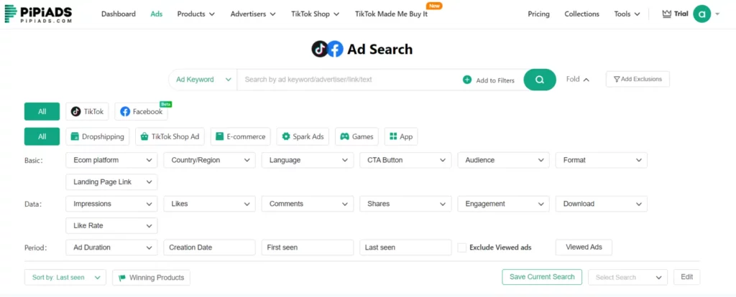Open the Pricing page
This screenshot has height=297, width=736.
point(538,14)
